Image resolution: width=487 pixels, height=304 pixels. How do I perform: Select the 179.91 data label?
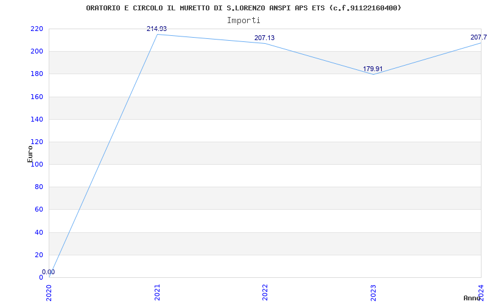[x=373, y=69]
